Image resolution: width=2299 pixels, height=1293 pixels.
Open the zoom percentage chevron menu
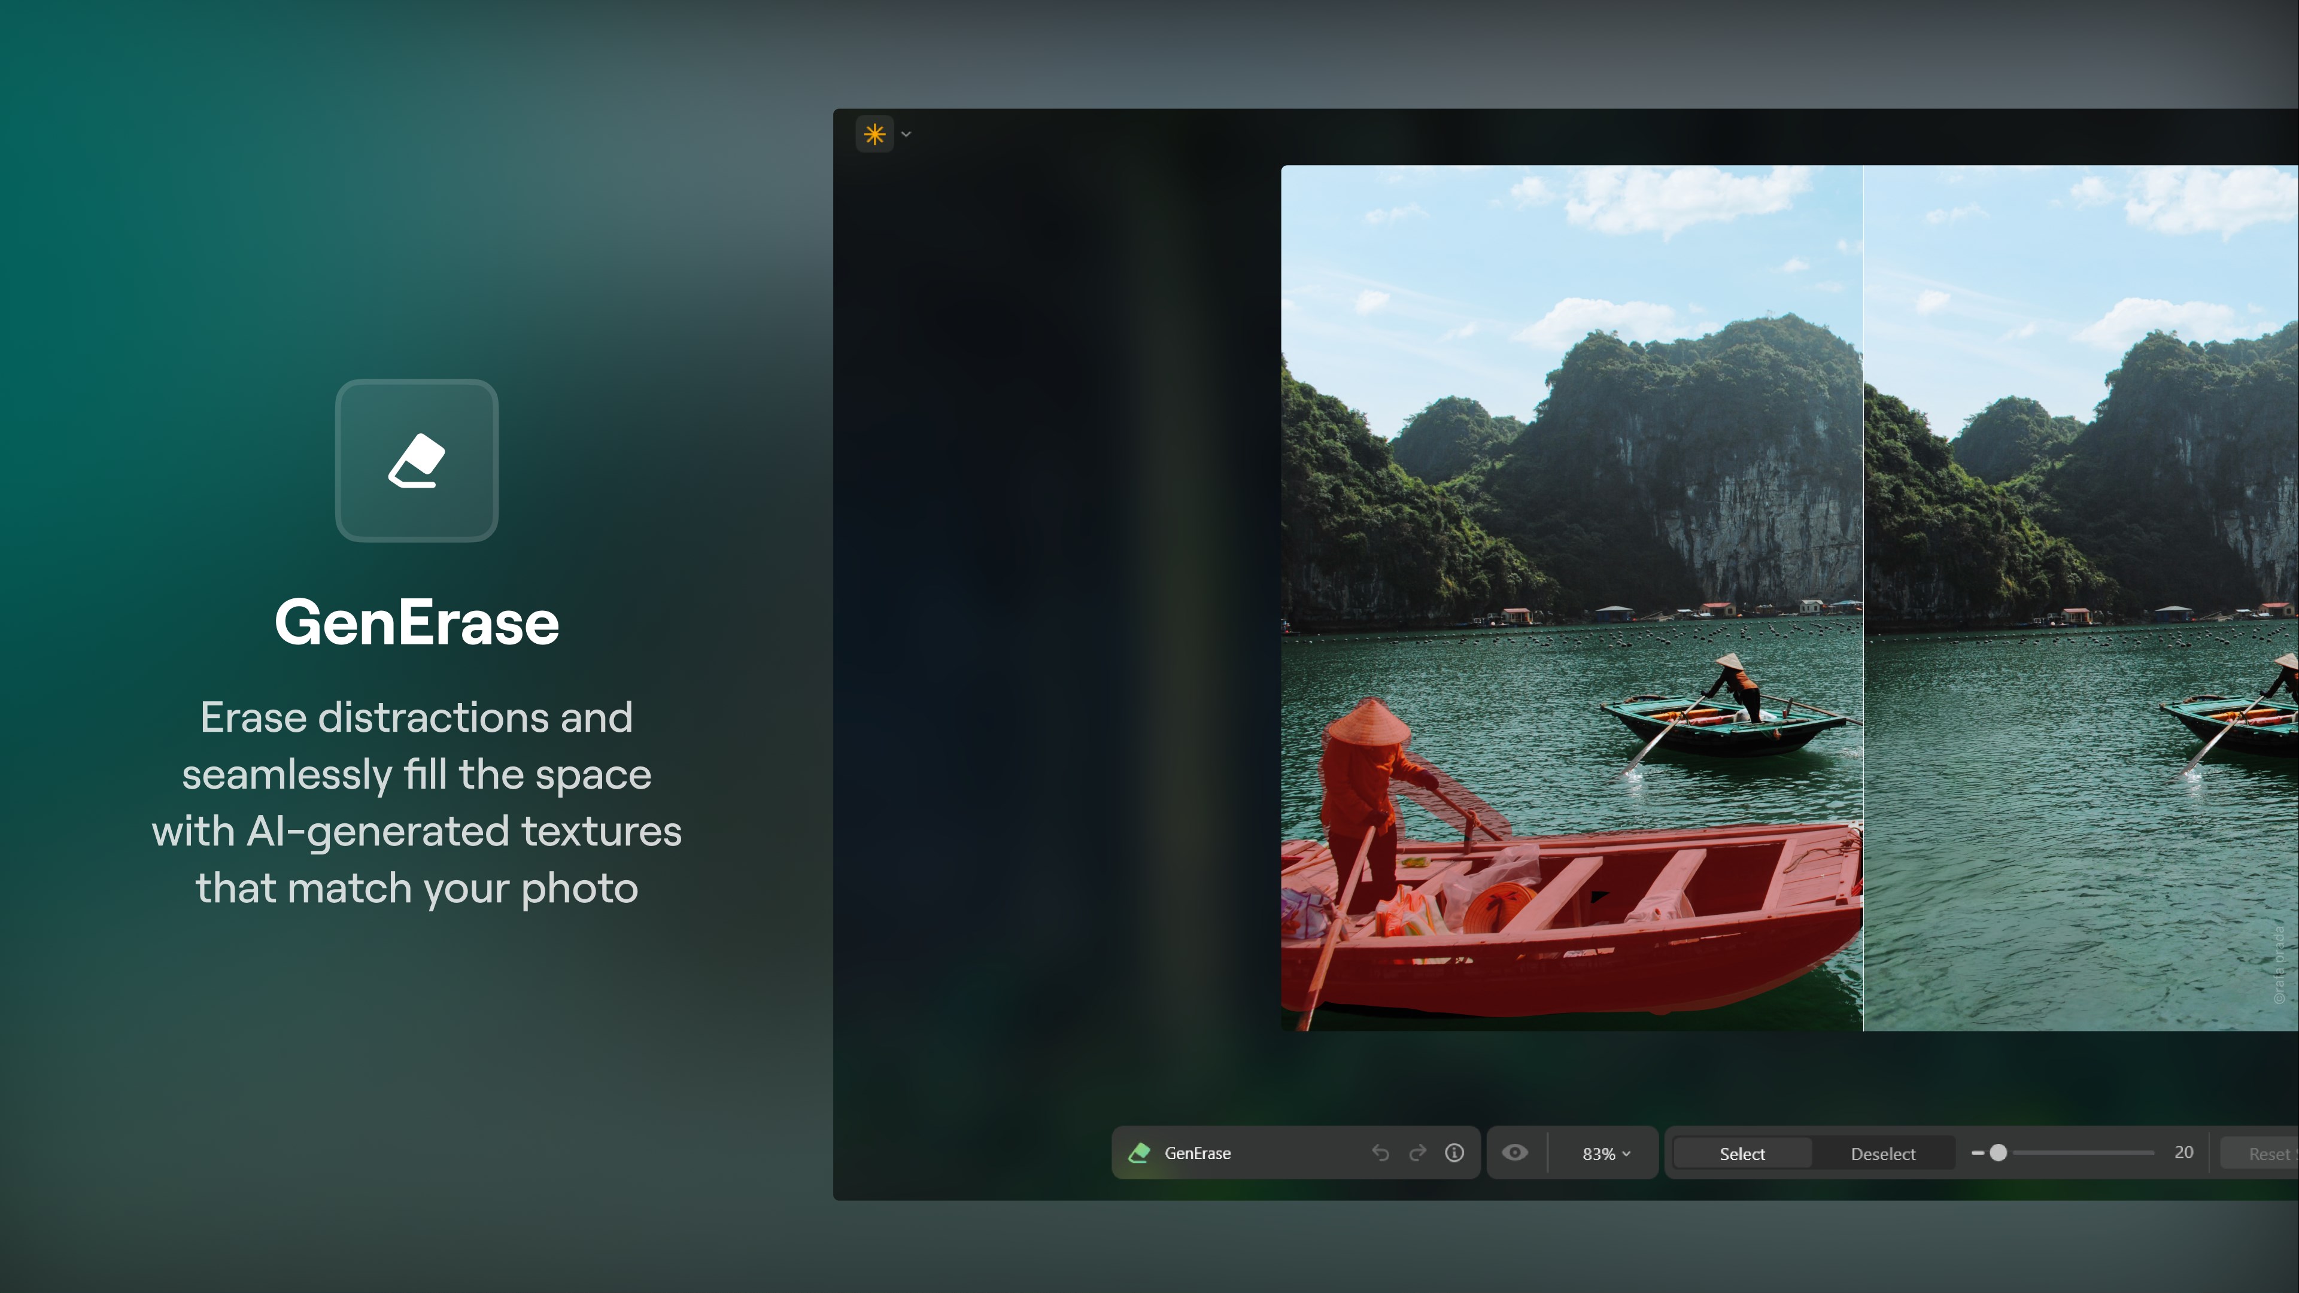[x=1626, y=1153]
